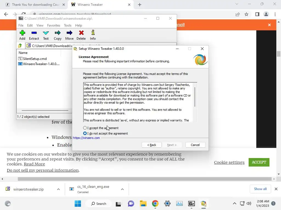Open winaerotweaker.zip download item
Screen dimensions: 281x210
click(29, 189)
